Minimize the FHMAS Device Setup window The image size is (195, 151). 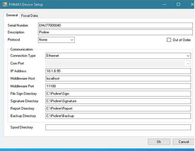[x=164, y=5]
